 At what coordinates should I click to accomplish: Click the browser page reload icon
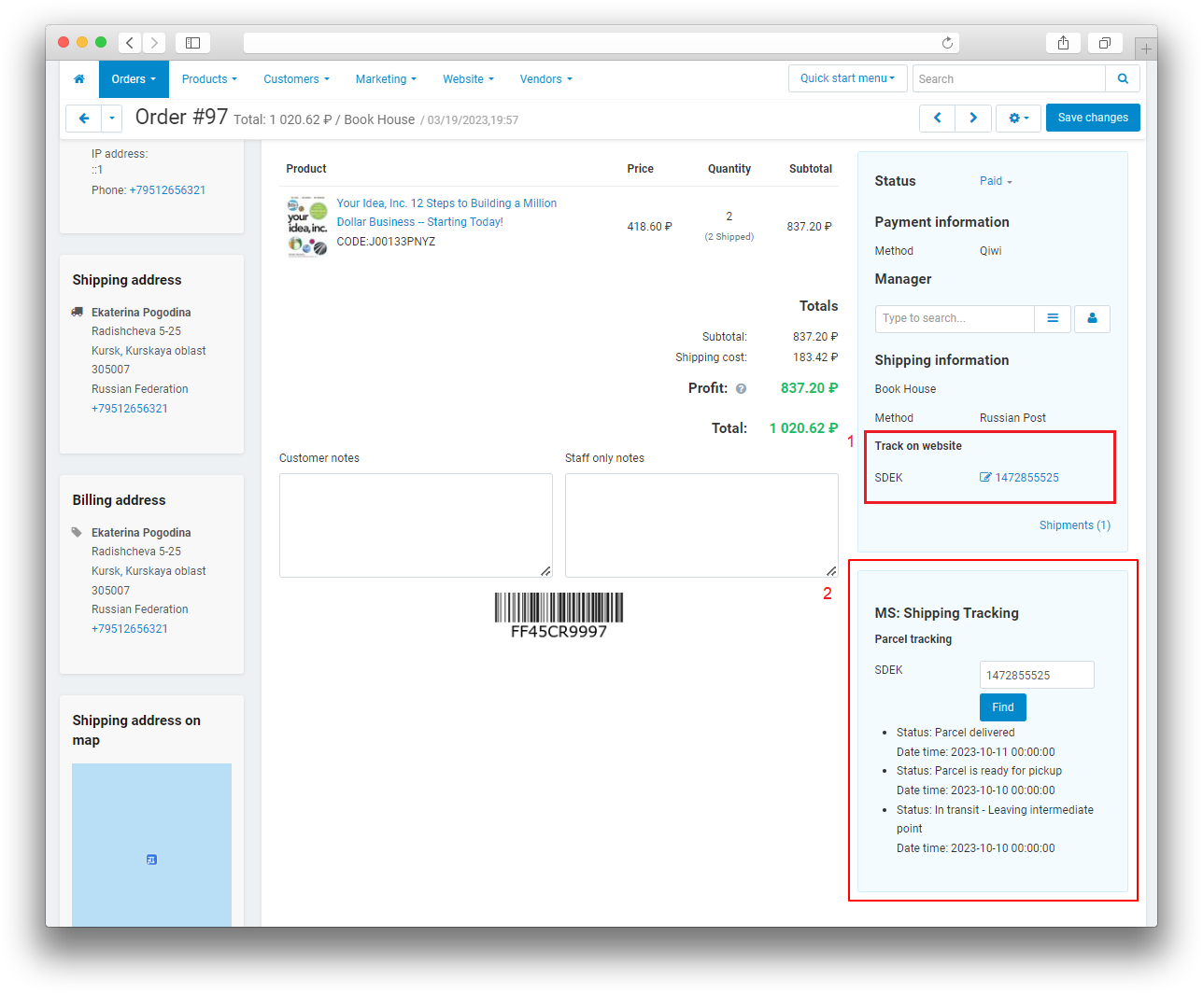947,43
